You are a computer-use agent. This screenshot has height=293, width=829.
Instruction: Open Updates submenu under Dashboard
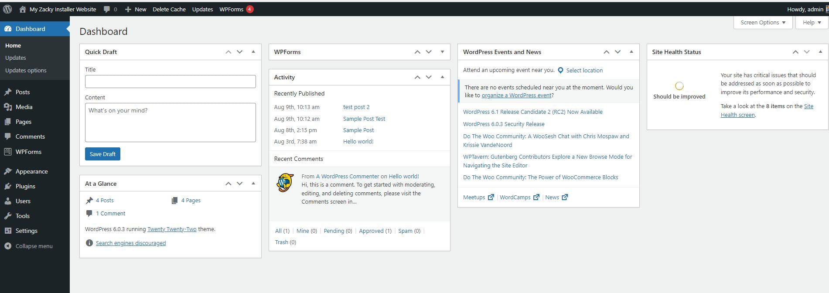point(16,58)
